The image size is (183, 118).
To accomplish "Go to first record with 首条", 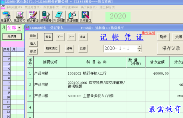I will (x=49, y=37).
